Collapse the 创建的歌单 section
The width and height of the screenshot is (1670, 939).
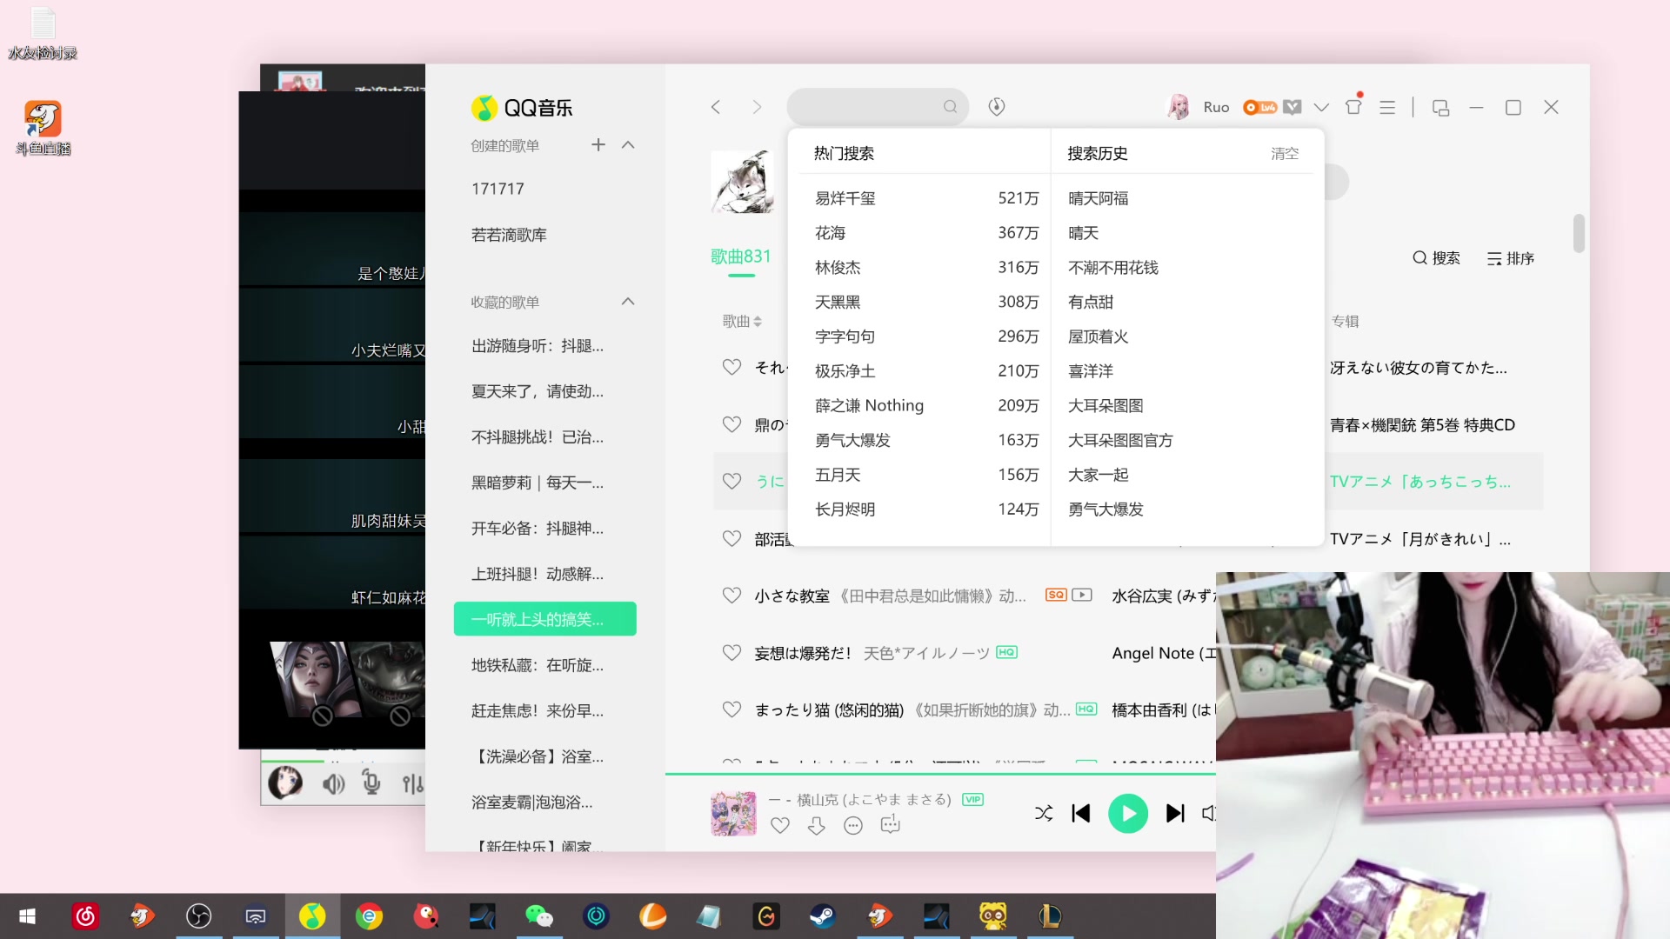(628, 145)
